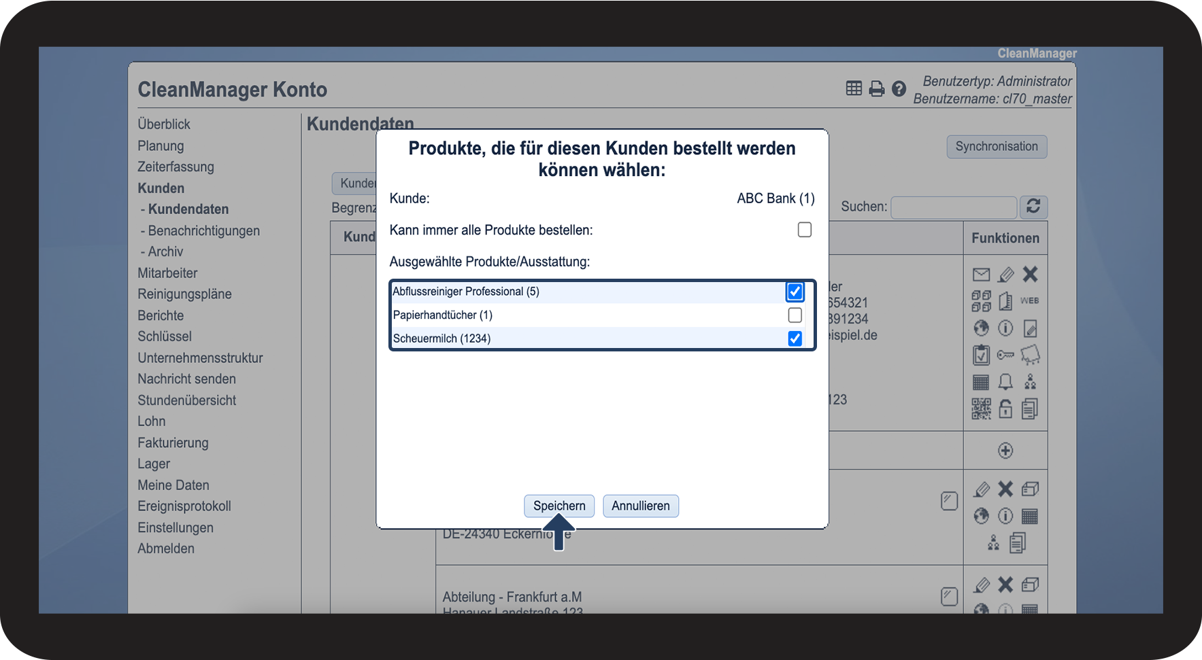Open Stundenübersicht in the sidebar
The image size is (1202, 660).
coord(187,400)
